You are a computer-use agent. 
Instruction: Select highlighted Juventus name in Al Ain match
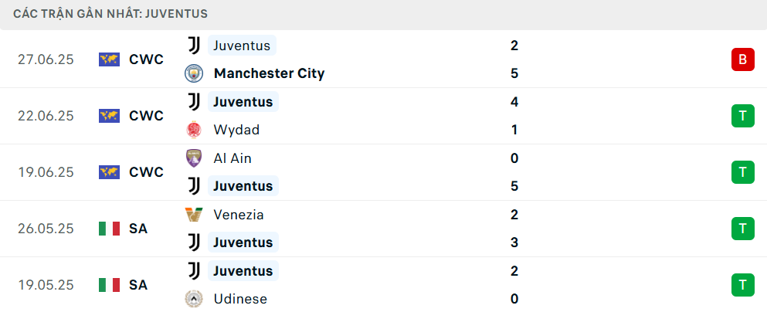click(243, 186)
